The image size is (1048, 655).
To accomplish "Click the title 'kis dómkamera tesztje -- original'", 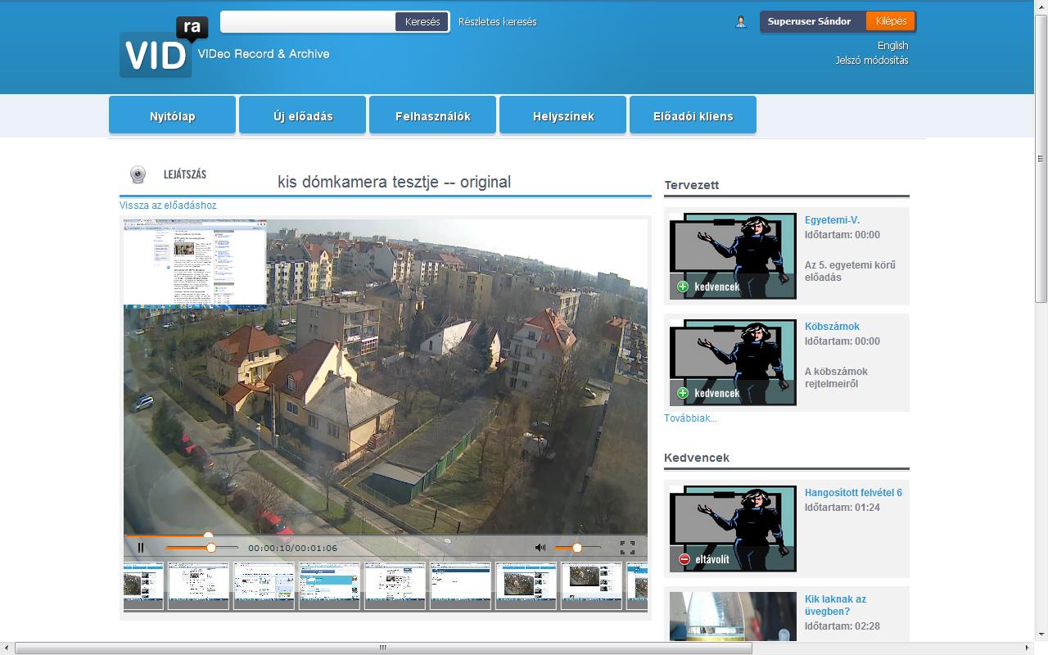I will click(x=394, y=182).
